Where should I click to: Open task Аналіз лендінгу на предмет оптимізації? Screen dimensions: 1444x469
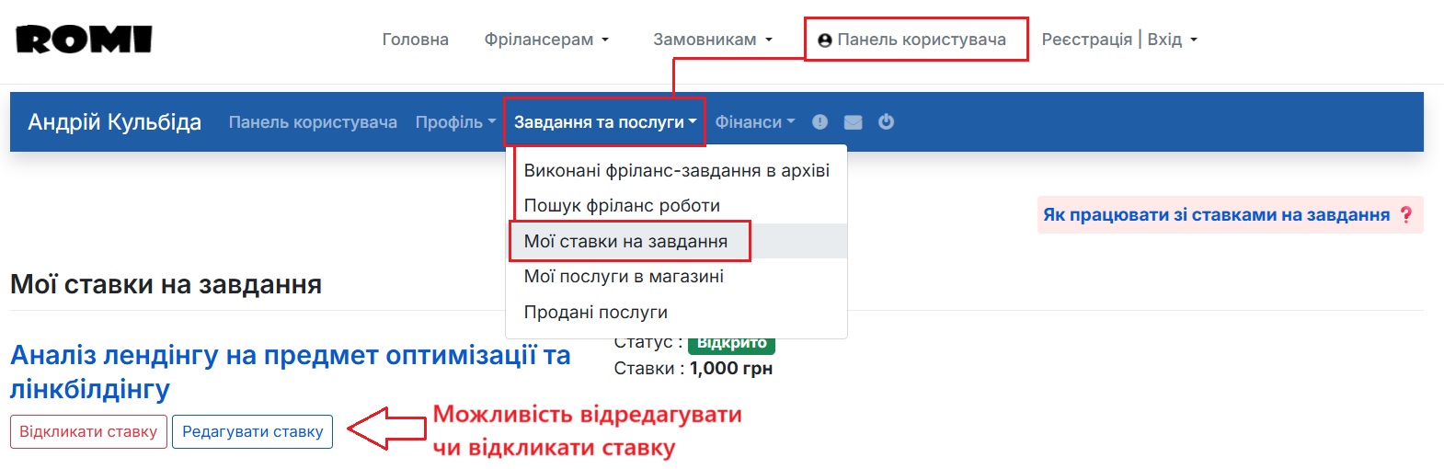(x=290, y=372)
